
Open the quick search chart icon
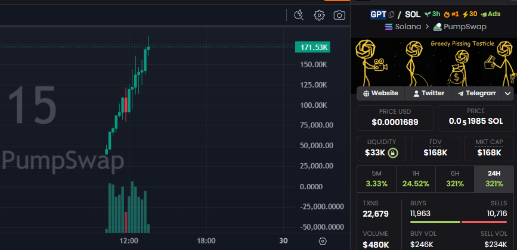pyautogui.click(x=299, y=15)
